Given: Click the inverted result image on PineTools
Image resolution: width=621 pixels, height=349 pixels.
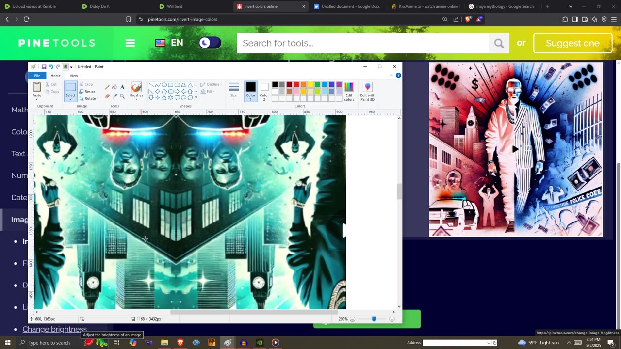Looking at the screenshot, I should (x=516, y=149).
